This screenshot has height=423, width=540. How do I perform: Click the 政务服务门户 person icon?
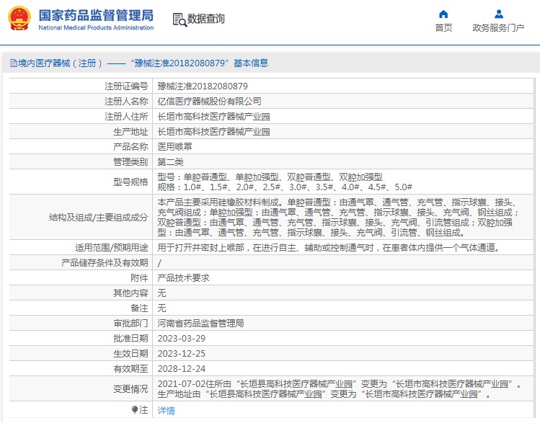[x=498, y=14]
